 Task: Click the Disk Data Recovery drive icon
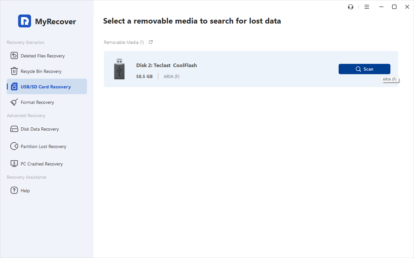14,129
